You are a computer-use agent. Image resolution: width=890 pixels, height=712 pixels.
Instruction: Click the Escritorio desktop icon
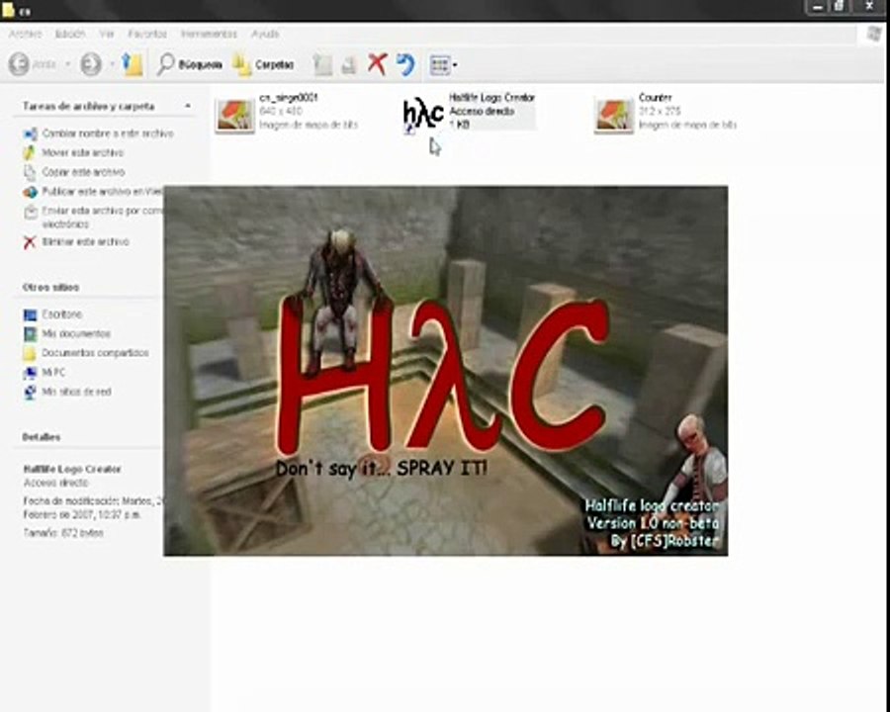pos(30,314)
